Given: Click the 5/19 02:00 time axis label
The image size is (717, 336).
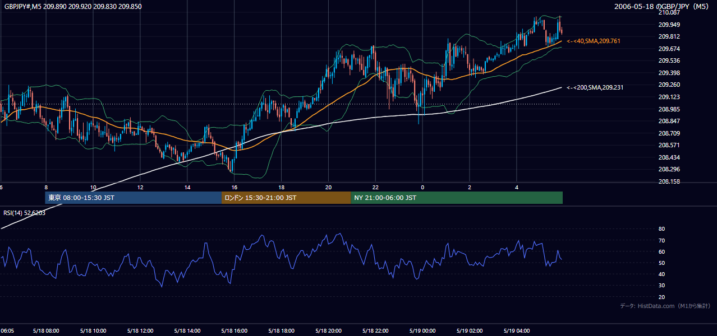Looking at the screenshot, I should (x=470, y=330).
